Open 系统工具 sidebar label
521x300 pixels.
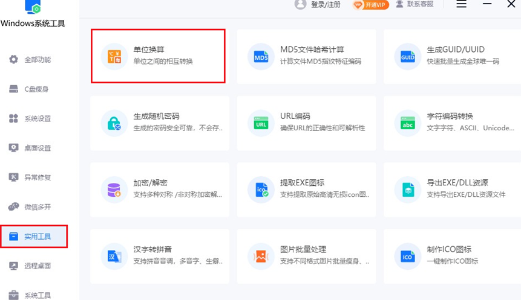tap(38, 295)
